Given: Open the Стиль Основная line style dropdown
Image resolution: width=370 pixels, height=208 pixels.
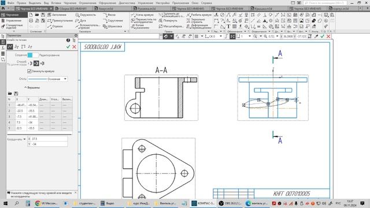Looking at the screenshot, I should pyautogui.click(x=47, y=79).
